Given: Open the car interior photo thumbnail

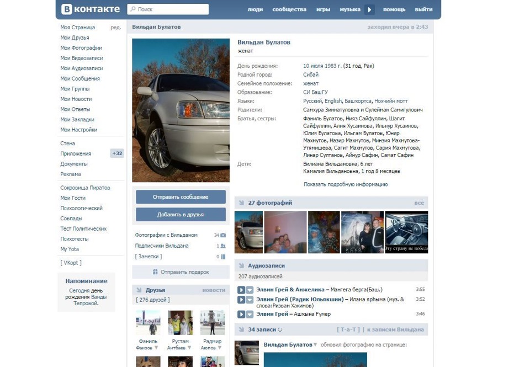Looking at the screenshot, I should click(407, 232).
